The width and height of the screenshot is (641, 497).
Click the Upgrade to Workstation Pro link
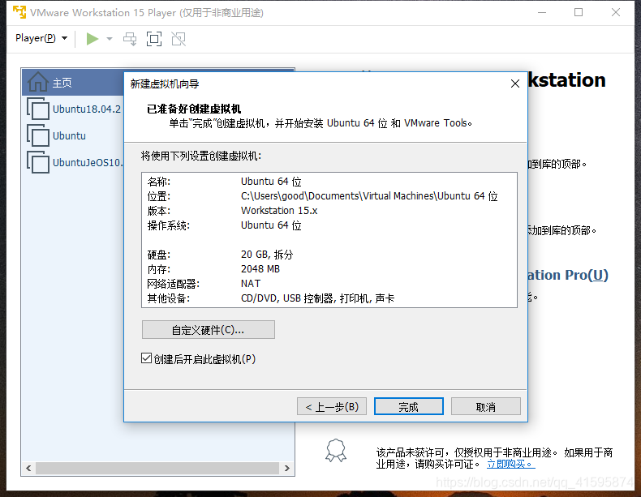click(567, 275)
